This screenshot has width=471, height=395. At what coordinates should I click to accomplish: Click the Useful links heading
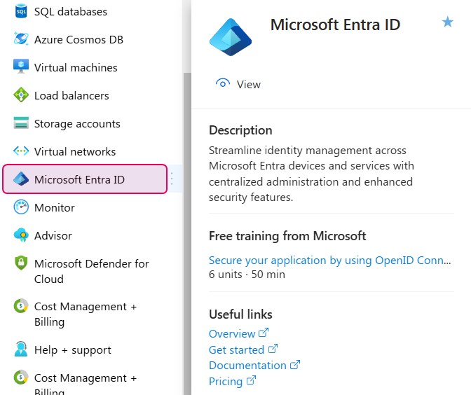click(240, 314)
